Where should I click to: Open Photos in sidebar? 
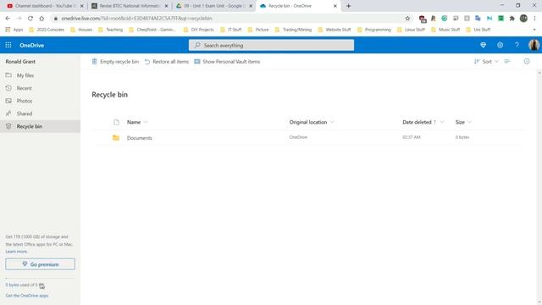[40, 101]
